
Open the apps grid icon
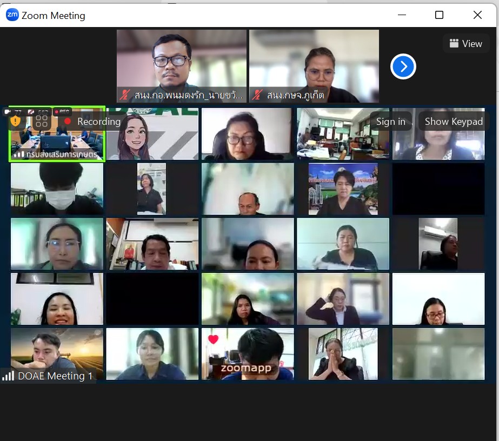click(42, 122)
